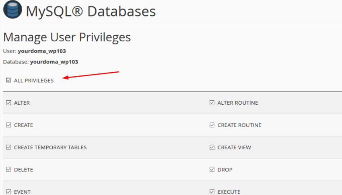Uncheck the DROP privilege checkbox
342x195 pixels.
pos(212,170)
